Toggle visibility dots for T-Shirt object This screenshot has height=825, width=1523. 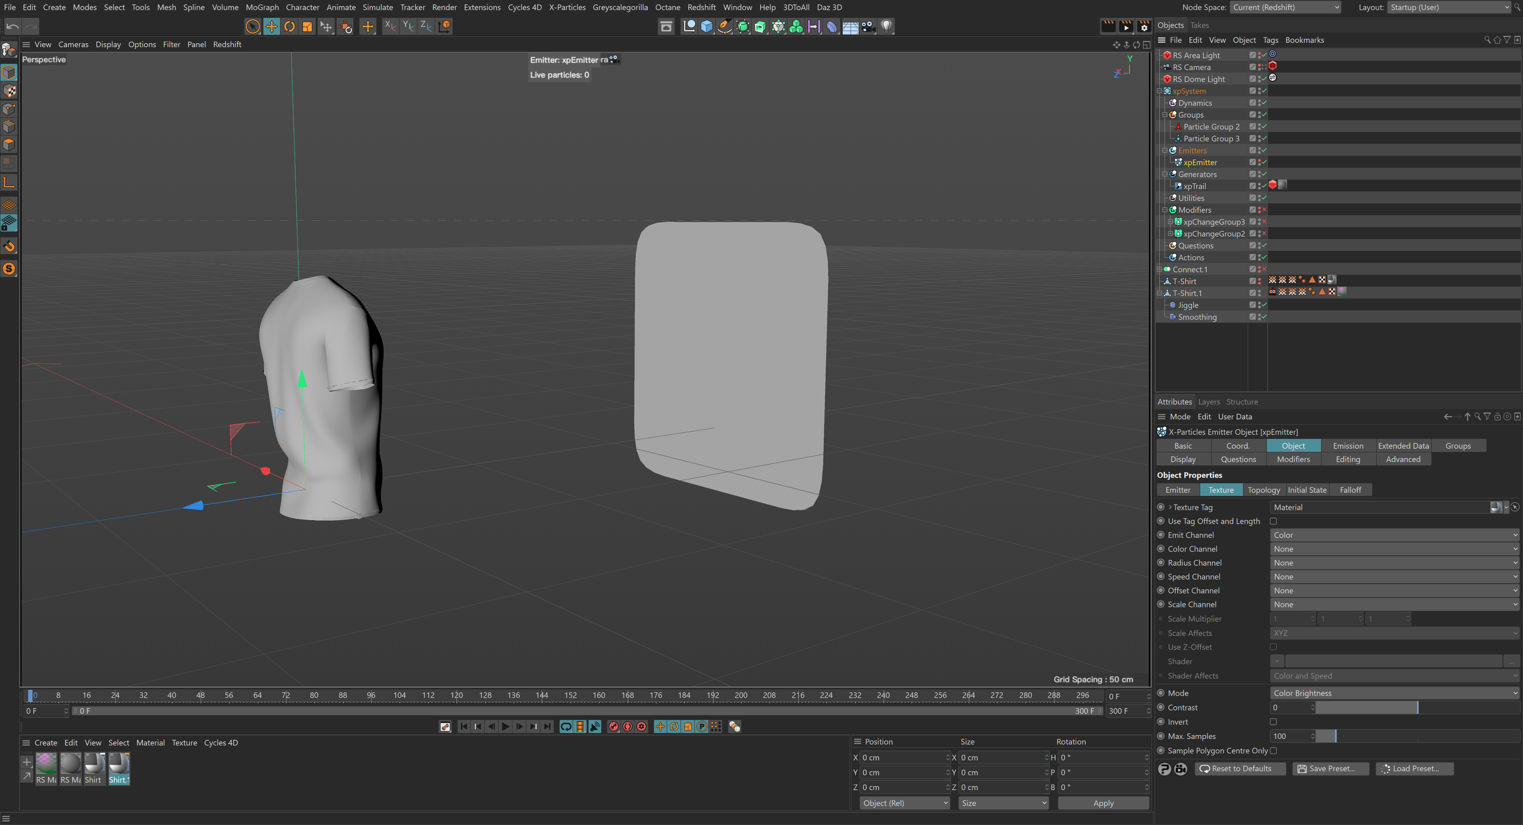1260,281
